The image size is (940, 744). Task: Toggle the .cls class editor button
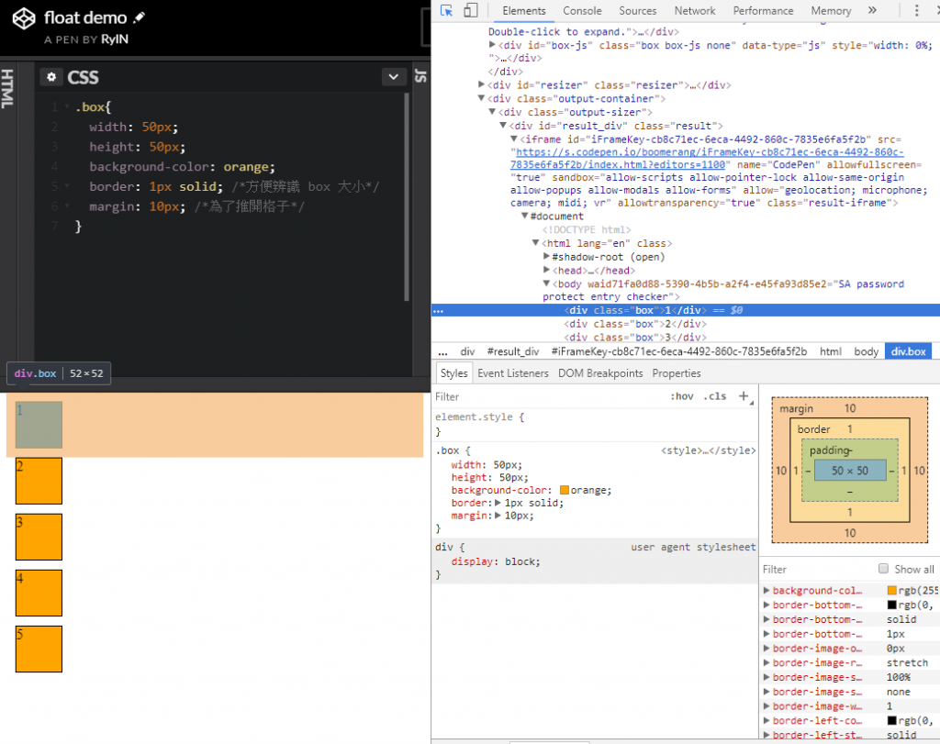(x=715, y=396)
